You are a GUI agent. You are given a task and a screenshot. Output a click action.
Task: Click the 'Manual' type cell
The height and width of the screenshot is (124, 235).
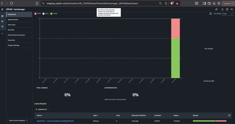pos(96,121)
